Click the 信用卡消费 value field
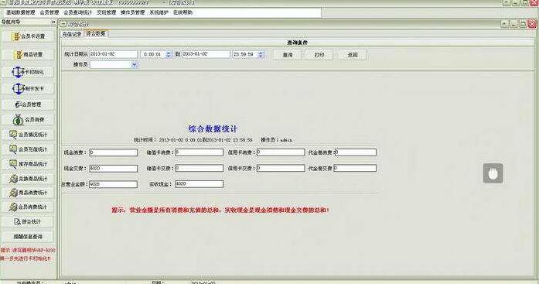539x284 pixels. click(281, 152)
